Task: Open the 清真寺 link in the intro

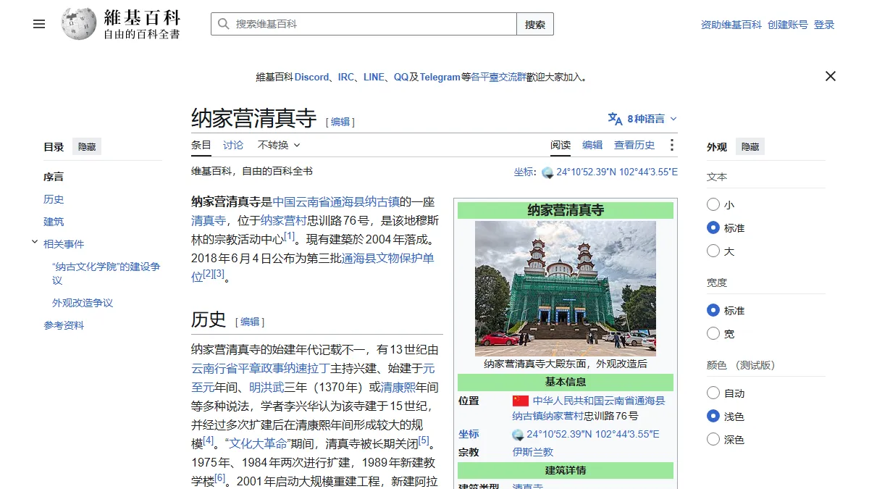Action: (209, 220)
